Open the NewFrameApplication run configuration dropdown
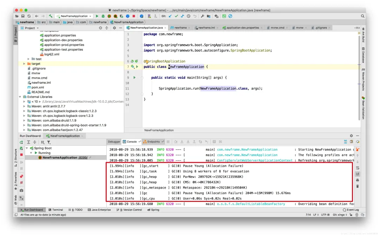379x236 pixels. pos(74,16)
